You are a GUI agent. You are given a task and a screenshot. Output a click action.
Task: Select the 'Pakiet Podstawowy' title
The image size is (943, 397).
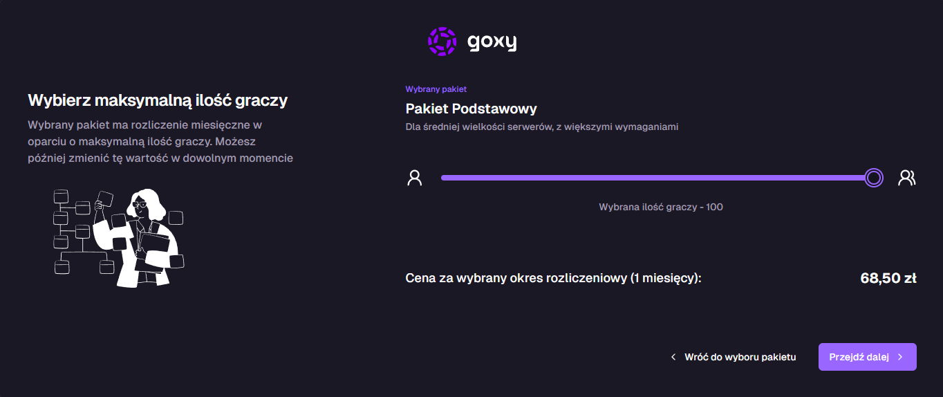[x=471, y=109]
